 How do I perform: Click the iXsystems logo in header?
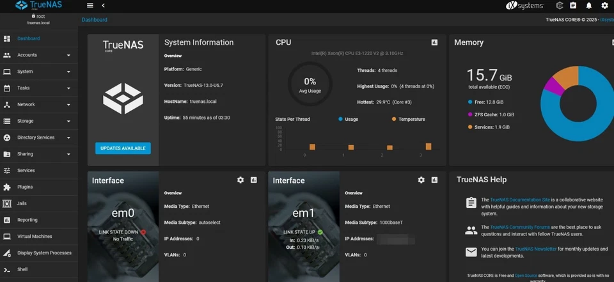tap(524, 6)
